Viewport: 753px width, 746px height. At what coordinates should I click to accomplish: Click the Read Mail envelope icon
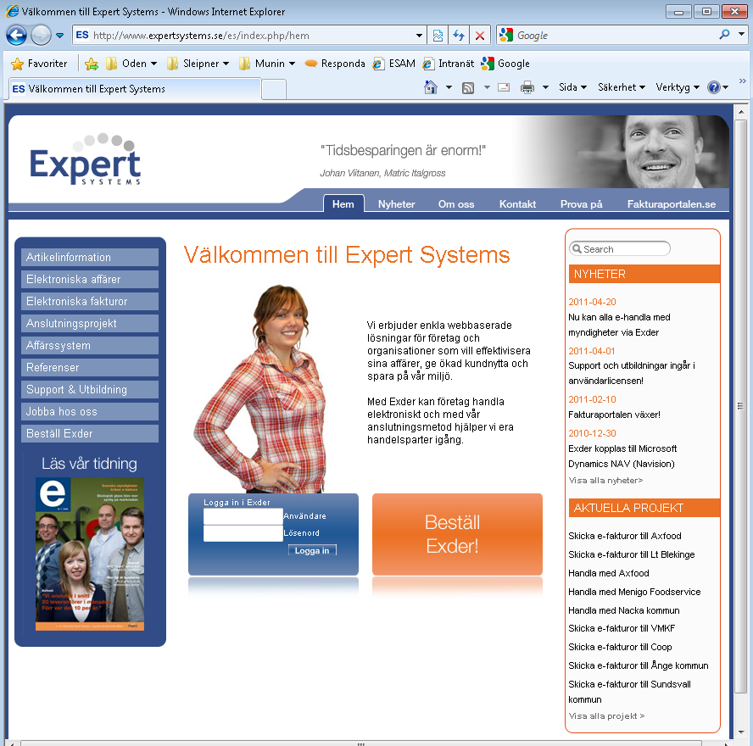[x=504, y=87]
